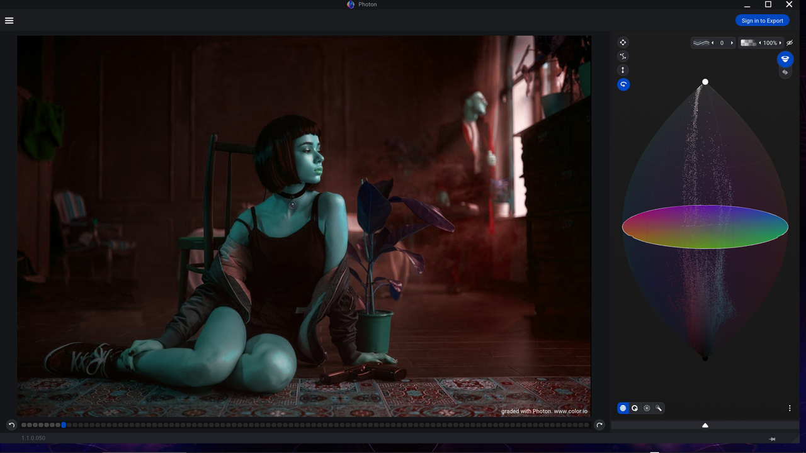Click the graded image preview
Image resolution: width=806 pixels, height=453 pixels.
tap(304, 226)
